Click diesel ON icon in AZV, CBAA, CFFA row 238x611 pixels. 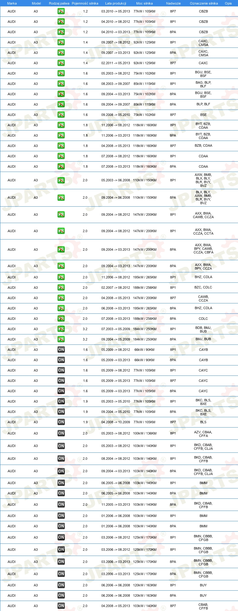(61, 433)
